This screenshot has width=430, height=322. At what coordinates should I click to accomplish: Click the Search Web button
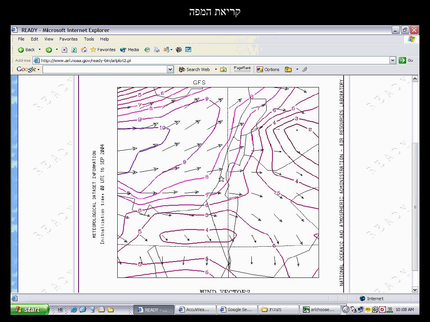[x=194, y=69]
